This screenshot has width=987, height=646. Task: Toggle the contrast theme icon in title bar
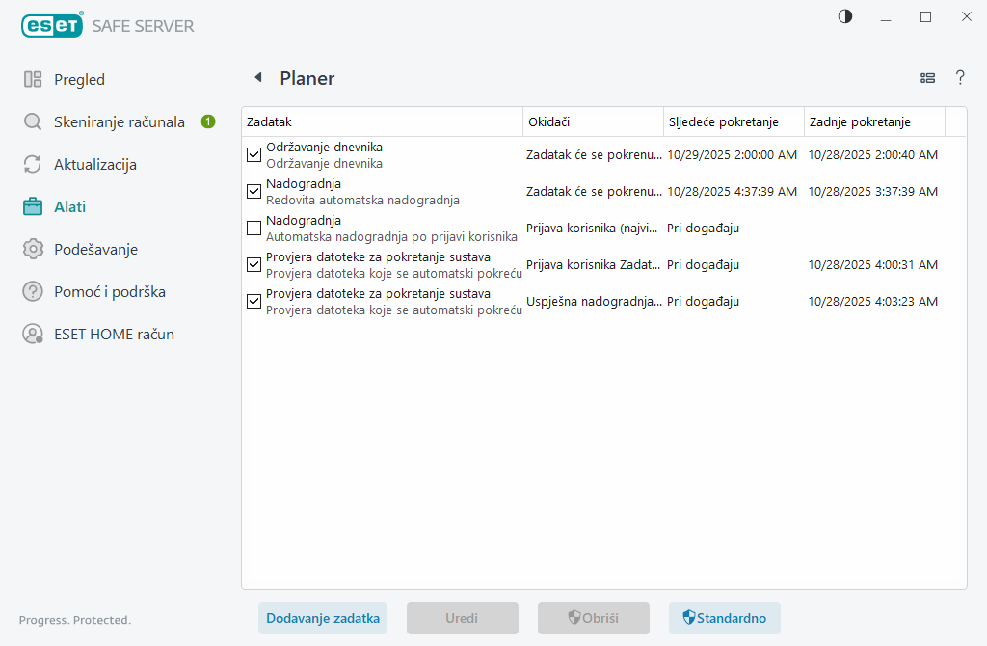click(845, 16)
